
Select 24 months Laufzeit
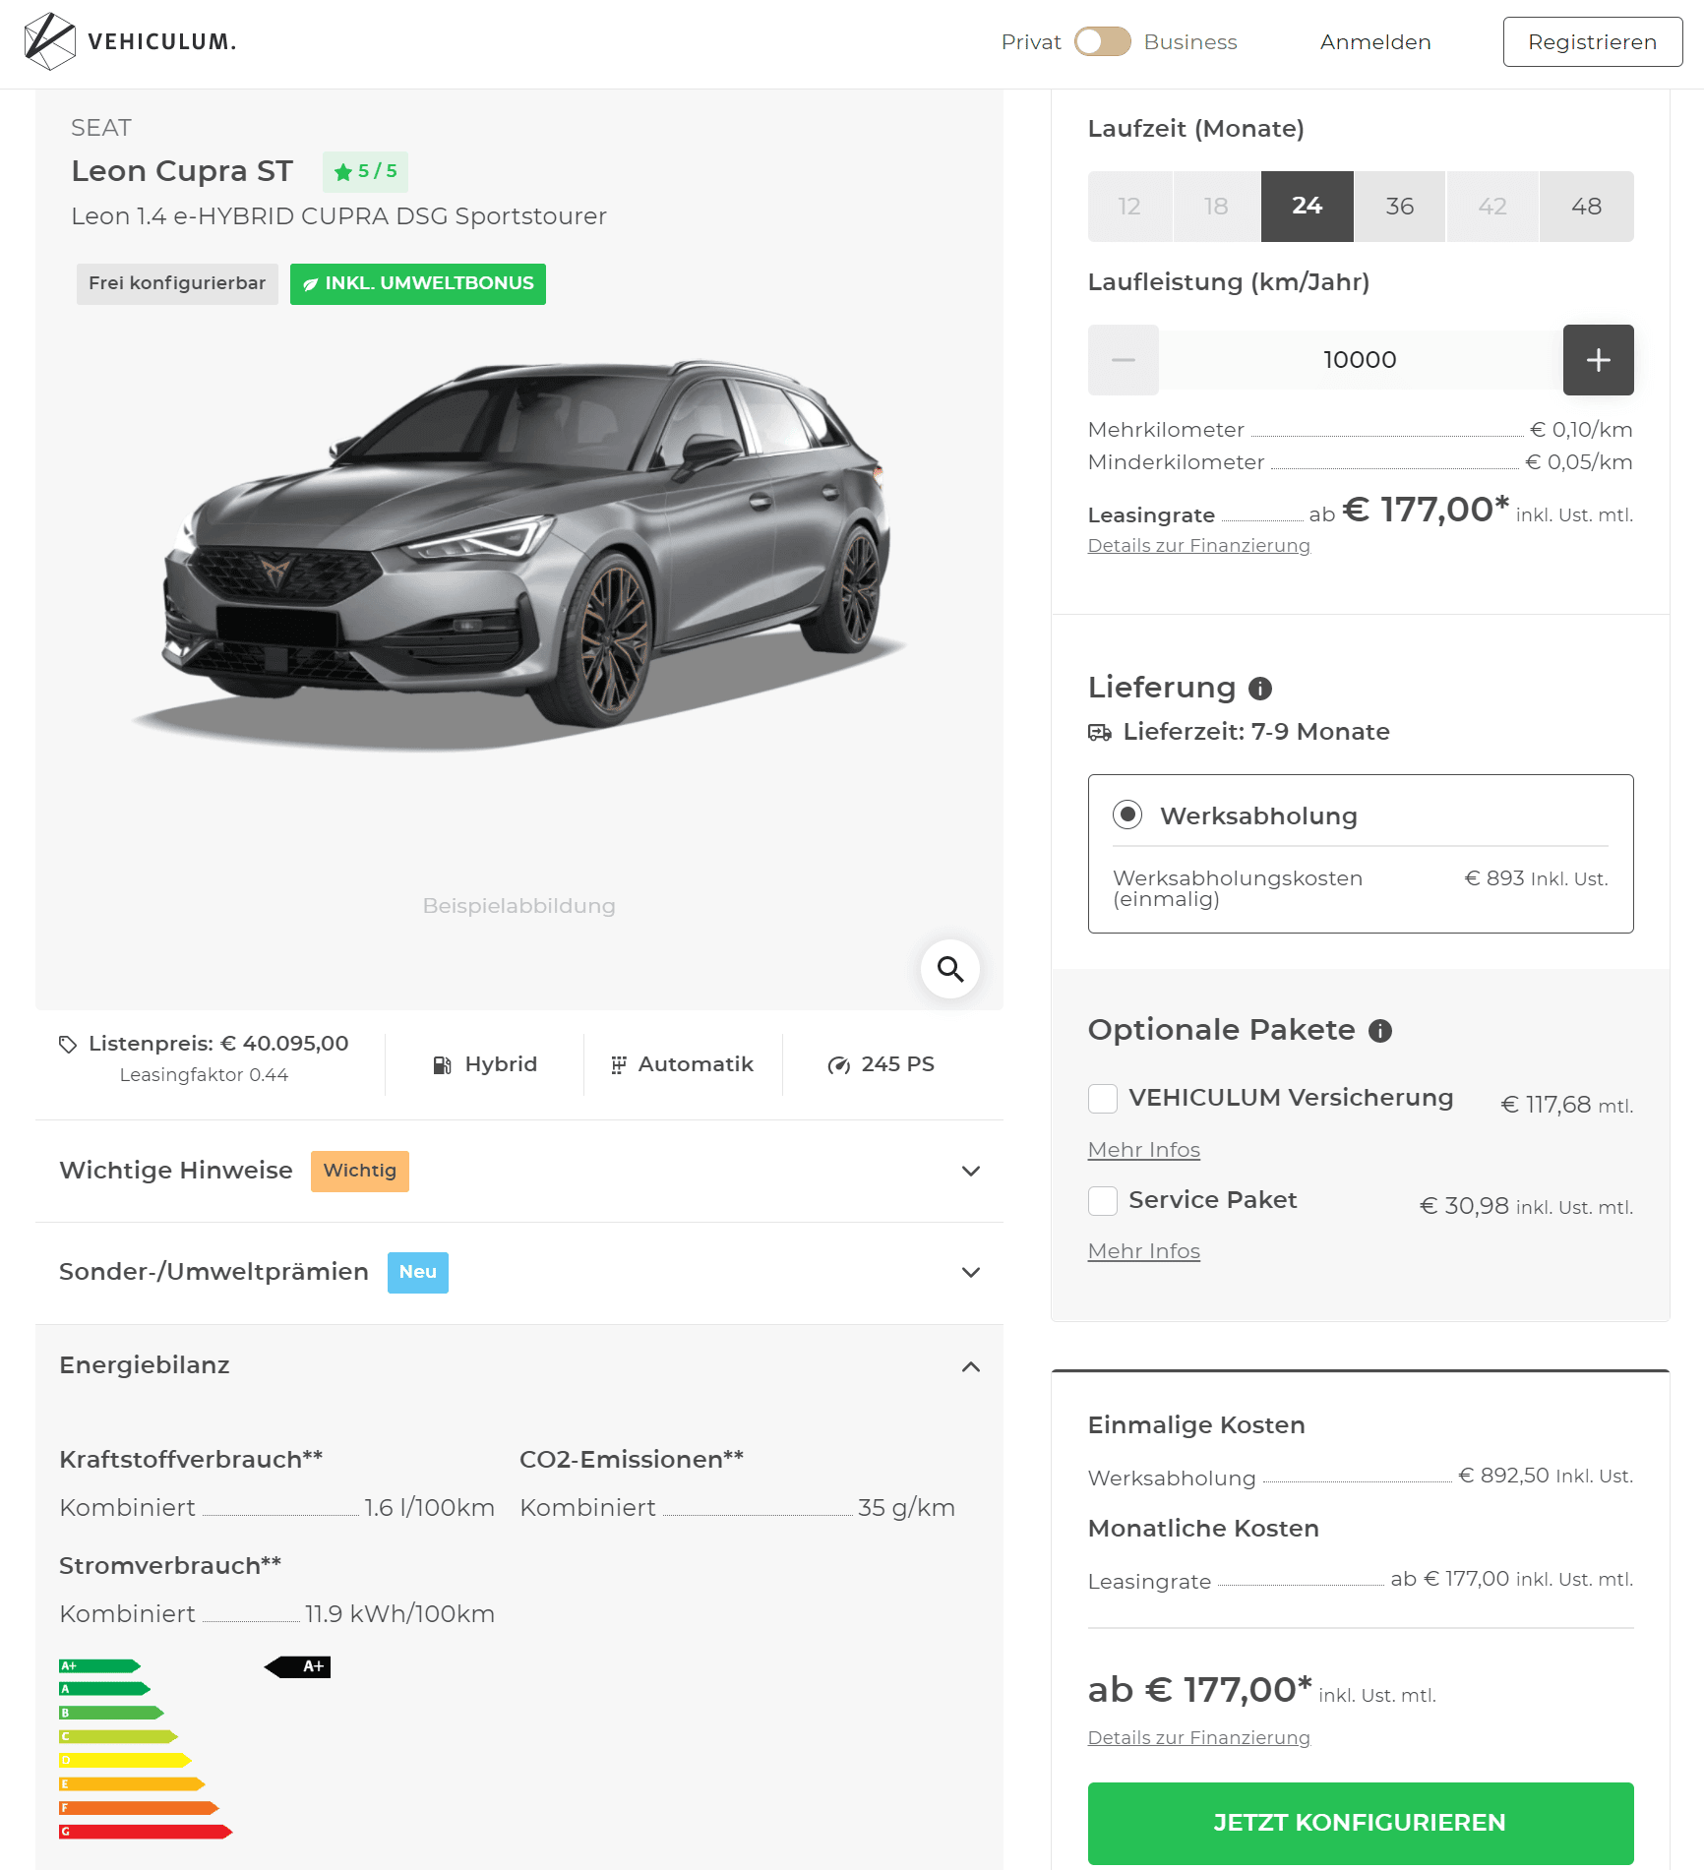(1308, 207)
